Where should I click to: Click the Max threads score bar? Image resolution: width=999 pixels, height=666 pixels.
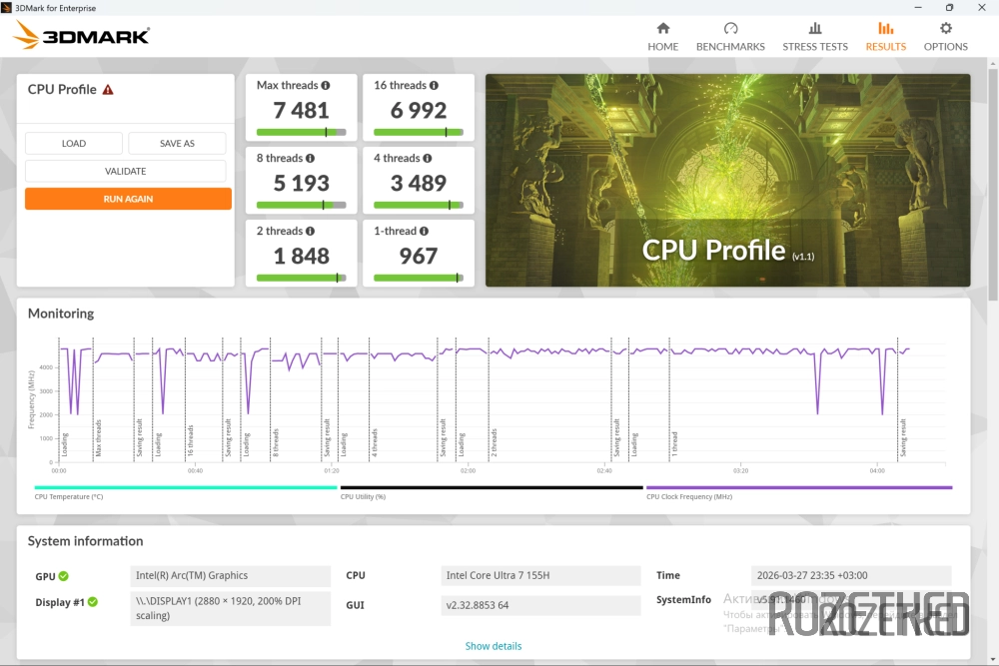click(x=301, y=132)
